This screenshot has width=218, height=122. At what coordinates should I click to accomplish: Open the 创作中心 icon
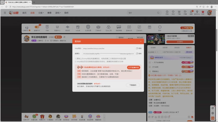(x=197, y=12)
